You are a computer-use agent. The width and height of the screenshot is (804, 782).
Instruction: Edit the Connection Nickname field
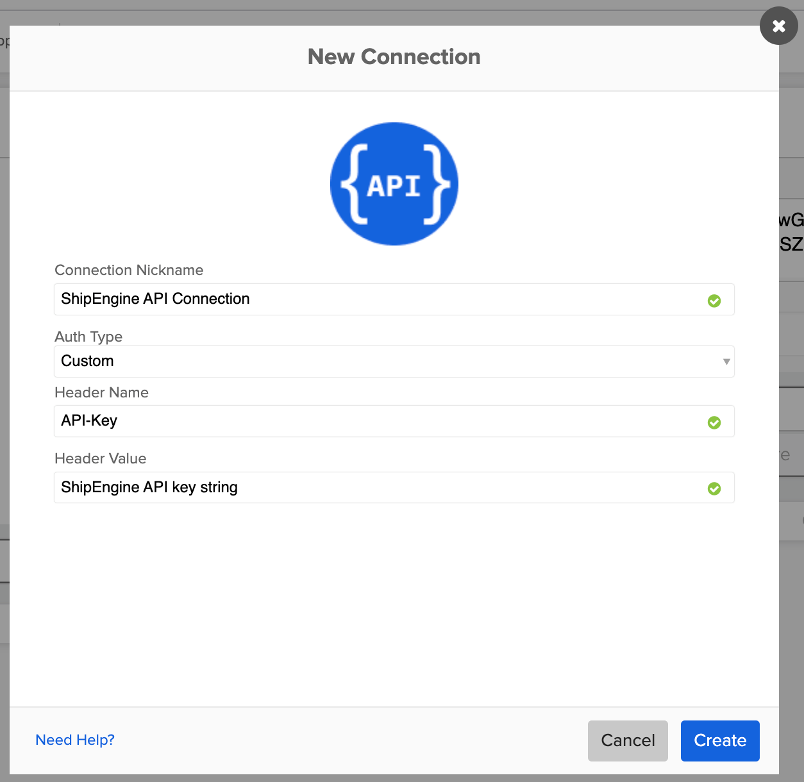point(394,299)
